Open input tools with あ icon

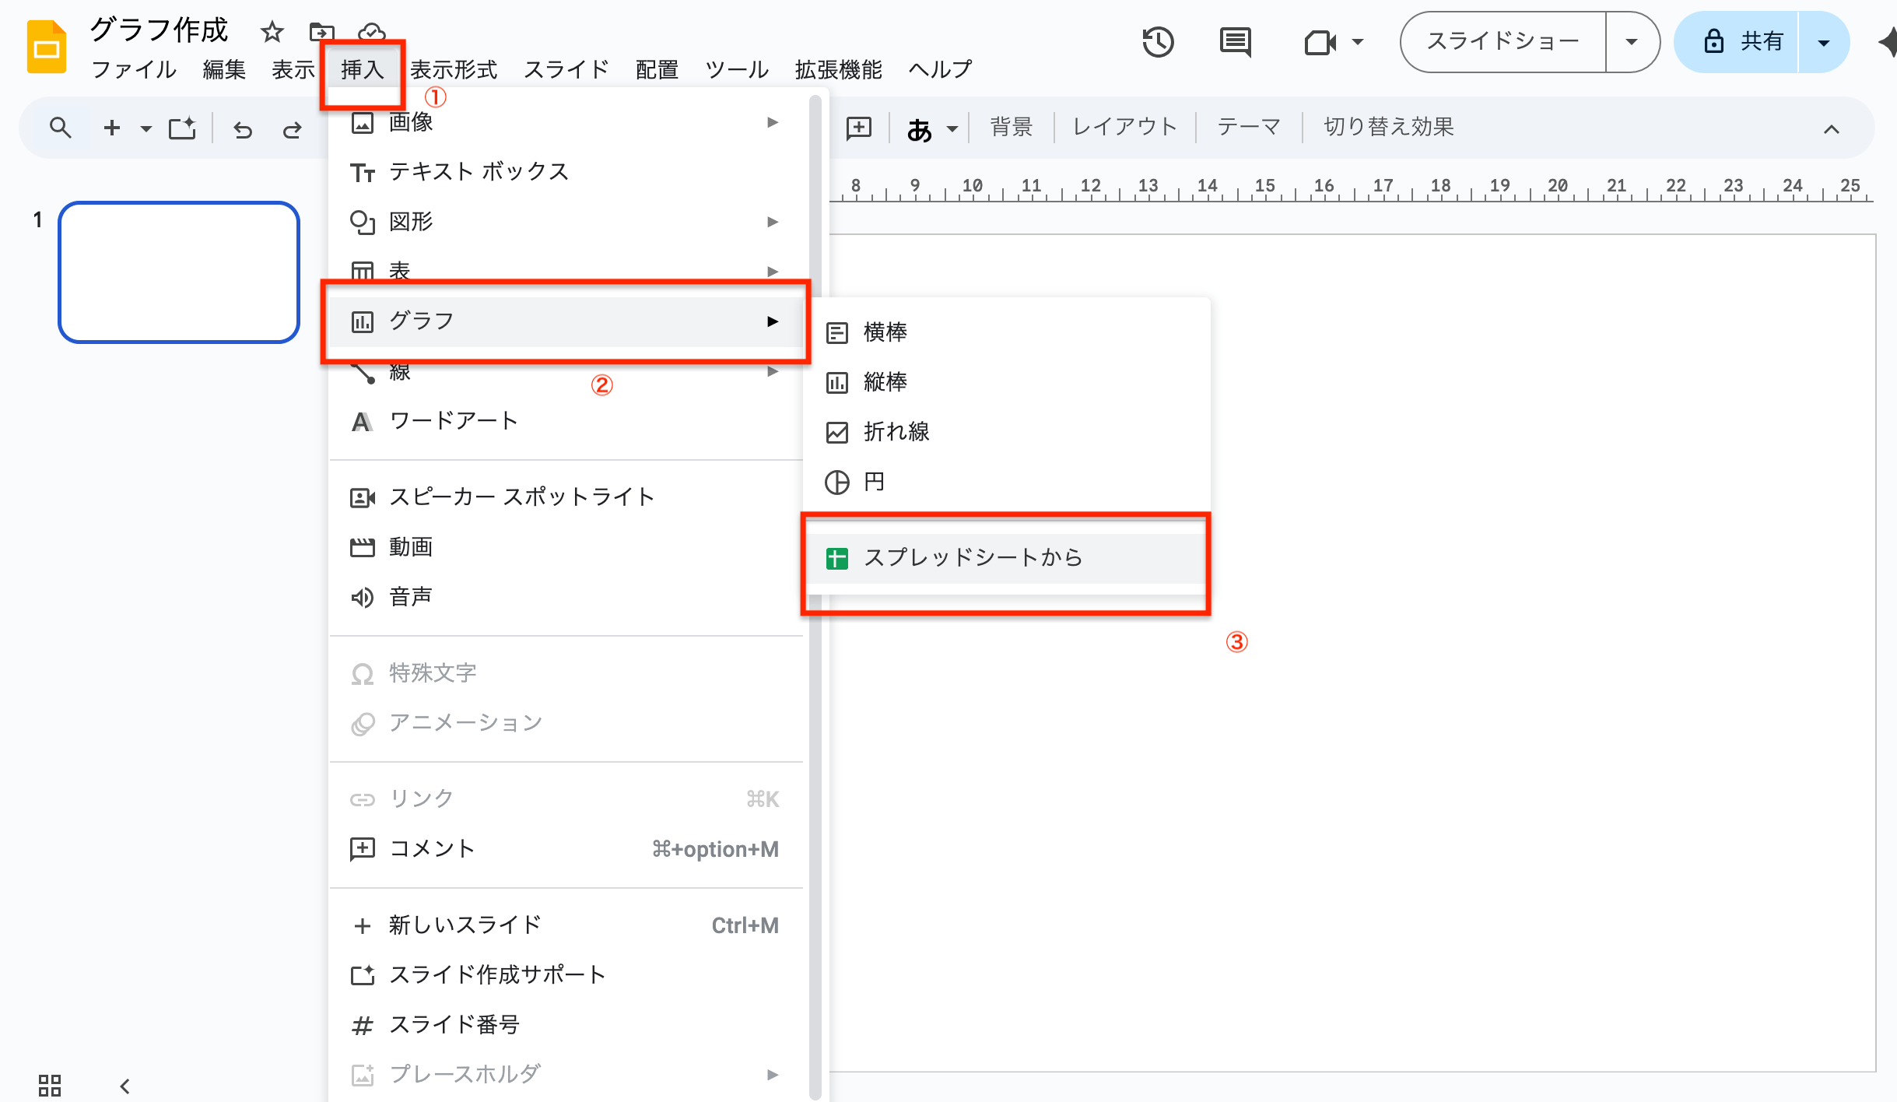920,127
